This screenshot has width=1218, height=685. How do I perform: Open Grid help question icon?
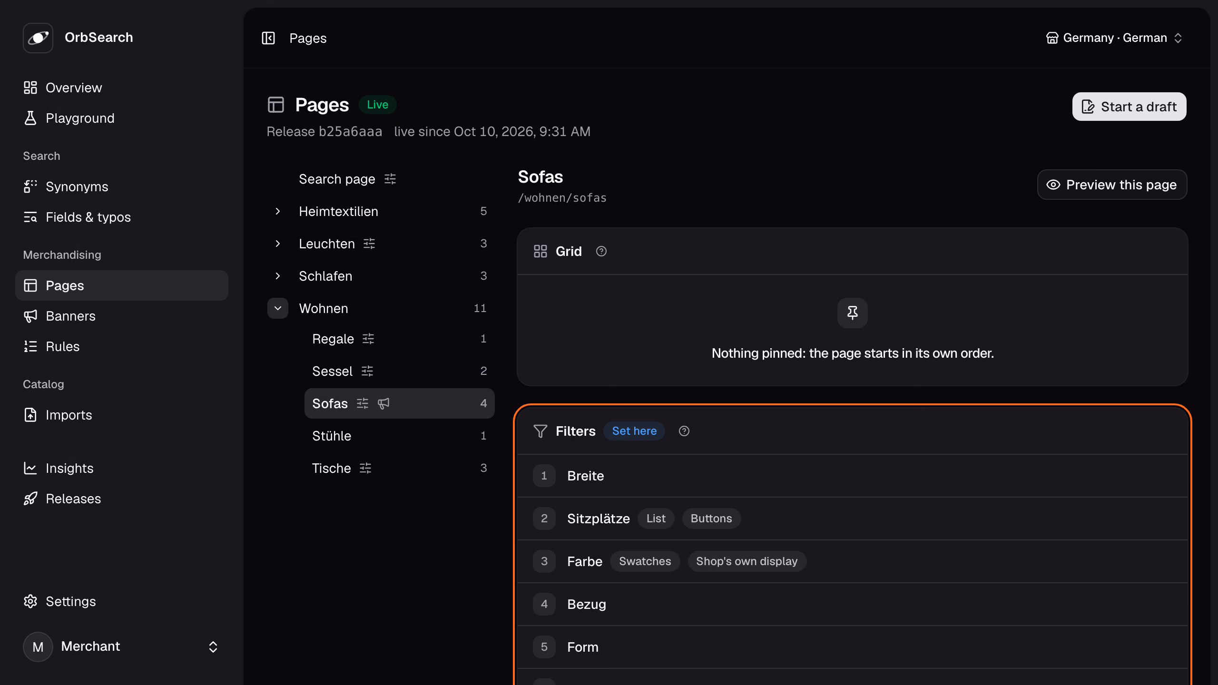601,251
